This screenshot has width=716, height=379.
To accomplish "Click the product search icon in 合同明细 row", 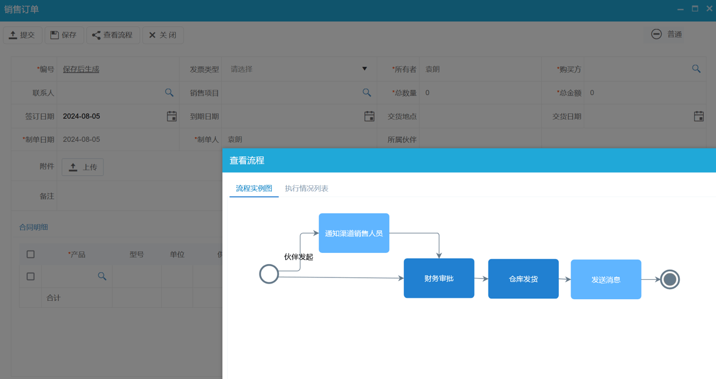I will tap(102, 276).
